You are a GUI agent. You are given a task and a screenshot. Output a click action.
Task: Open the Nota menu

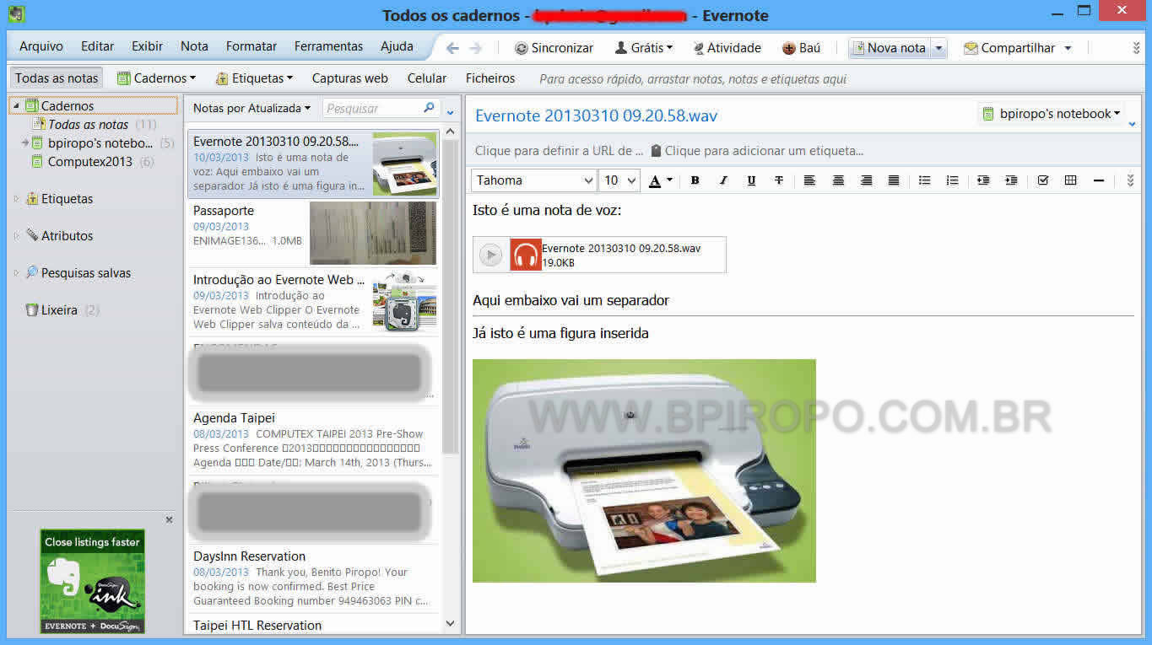coord(194,46)
